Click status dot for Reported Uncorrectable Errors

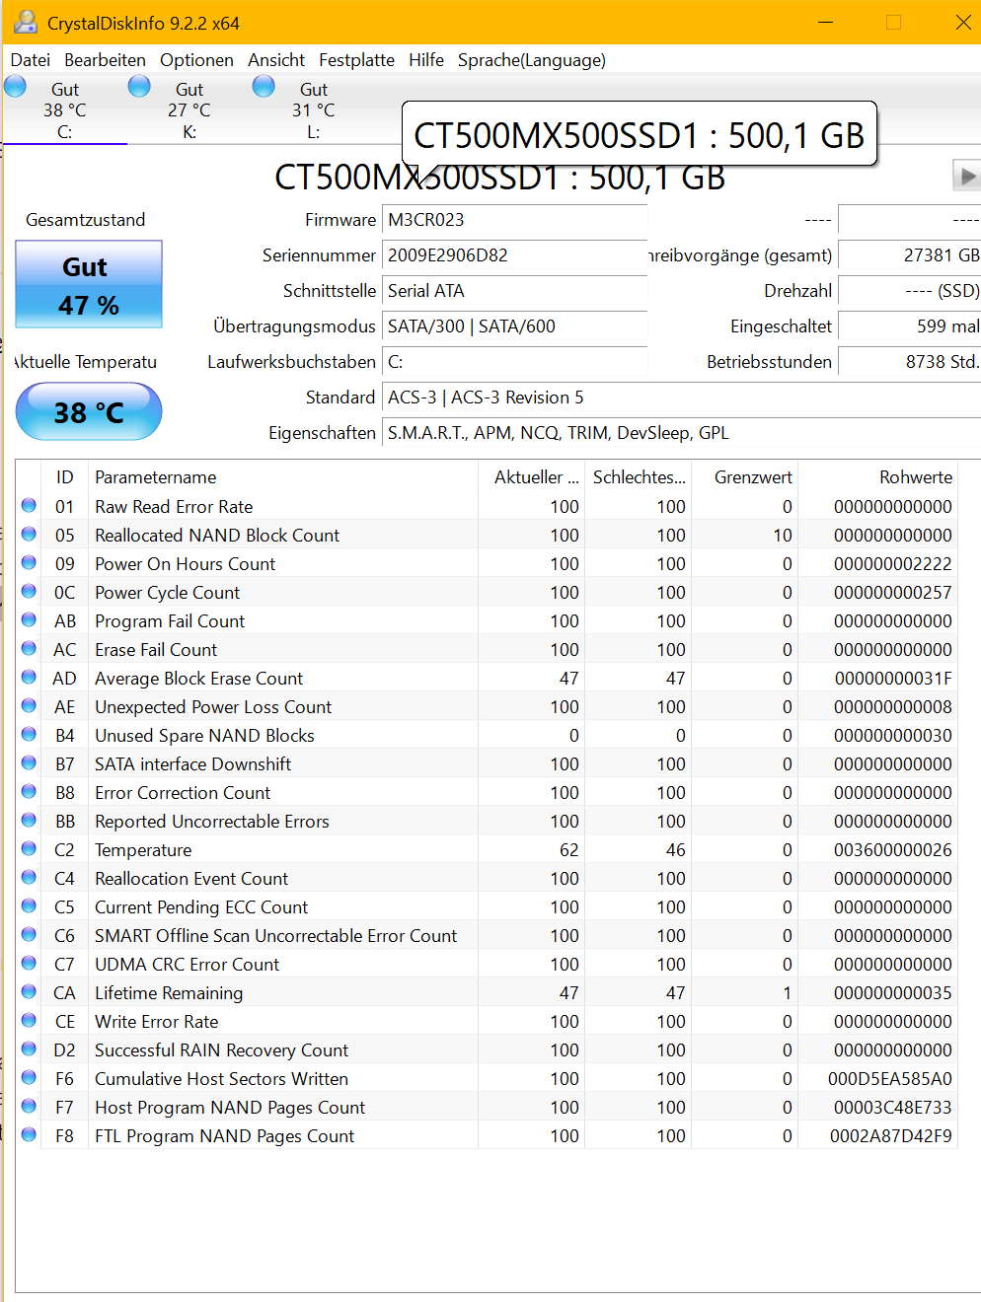(x=29, y=821)
